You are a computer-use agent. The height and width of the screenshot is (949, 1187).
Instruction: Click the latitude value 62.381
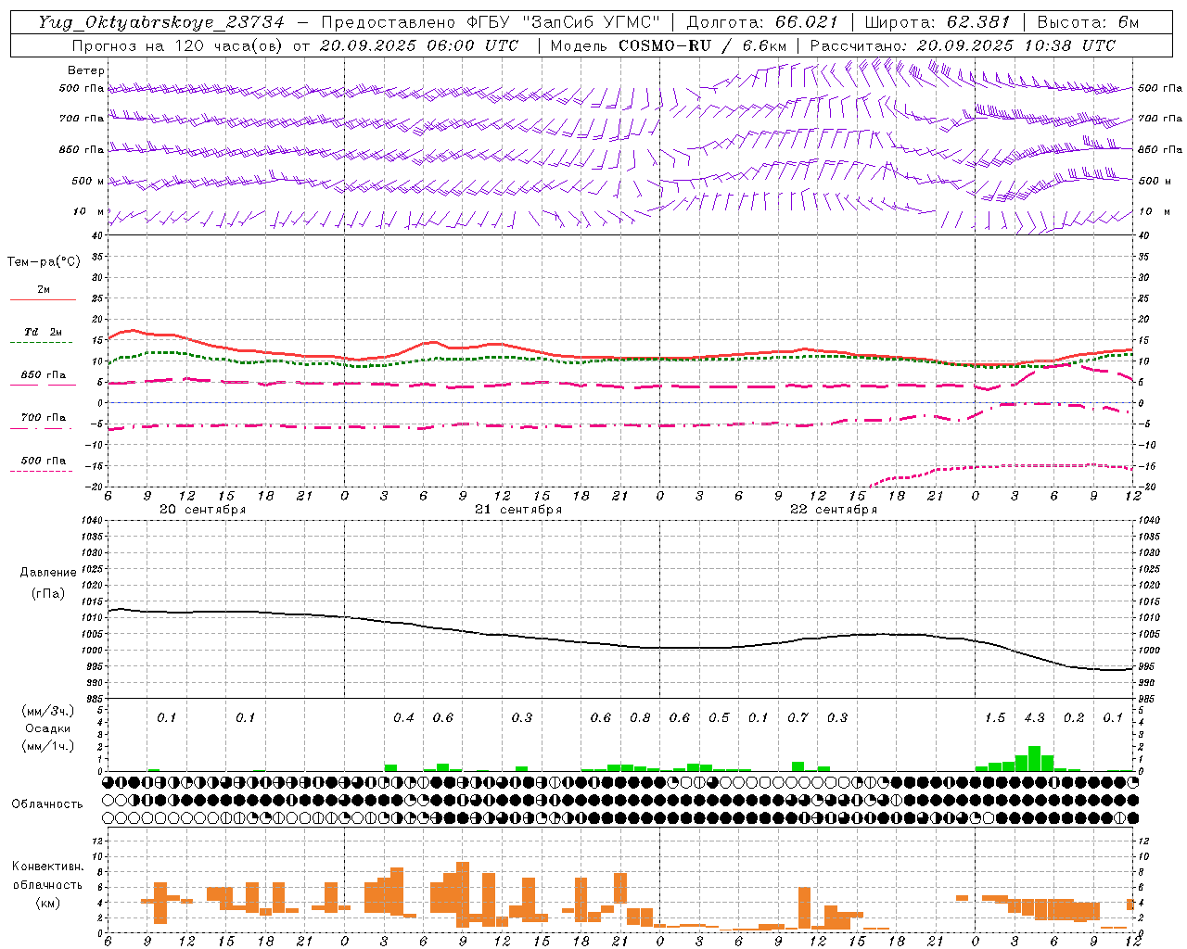click(978, 22)
